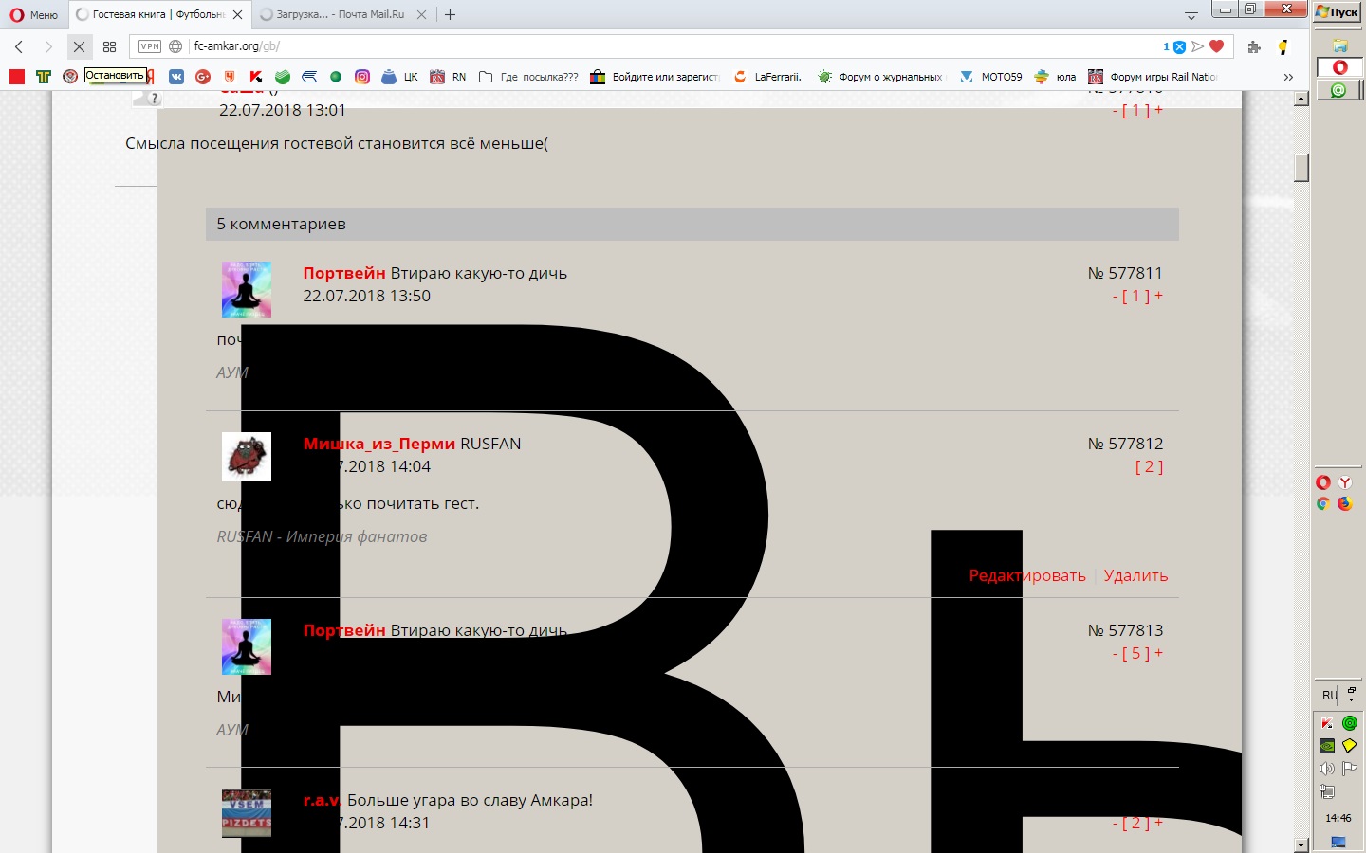Close the Гостевая книга tab
Screen dimensions: 1366x853
coord(237,14)
